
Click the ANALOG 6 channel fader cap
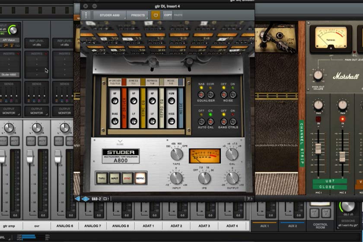57,156
